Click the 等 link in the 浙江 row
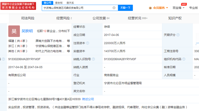Viewport: 199px width, 111px height. pyautogui.click(x=69, y=46)
